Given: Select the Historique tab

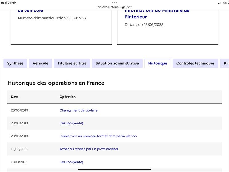Looking at the screenshot, I should pyautogui.click(x=158, y=63).
